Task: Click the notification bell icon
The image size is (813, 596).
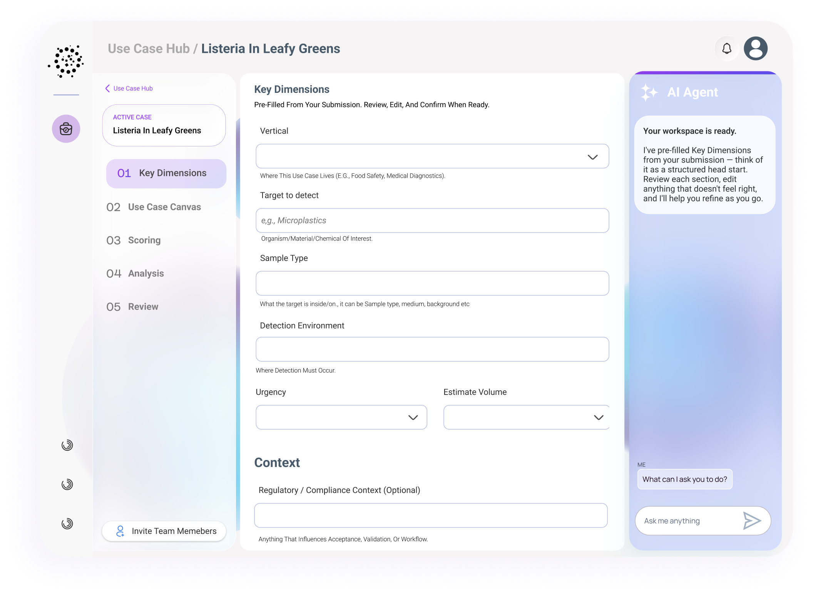Action: (x=726, y=49)
